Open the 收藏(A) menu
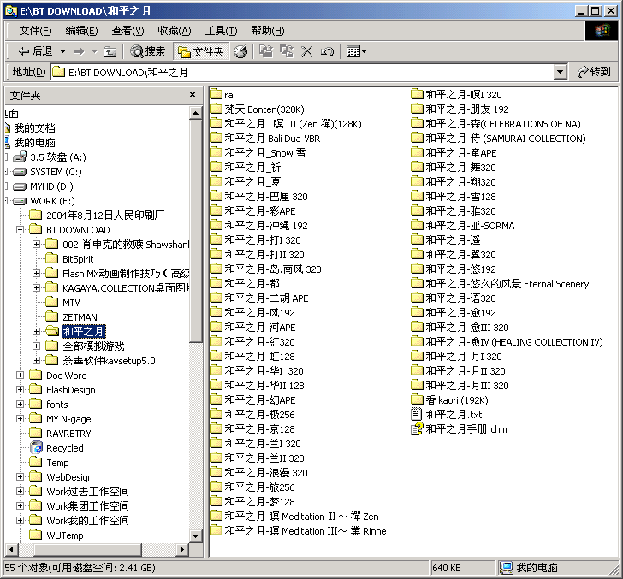The height and width of the screenshot is (579, 623). coord(174,31)
